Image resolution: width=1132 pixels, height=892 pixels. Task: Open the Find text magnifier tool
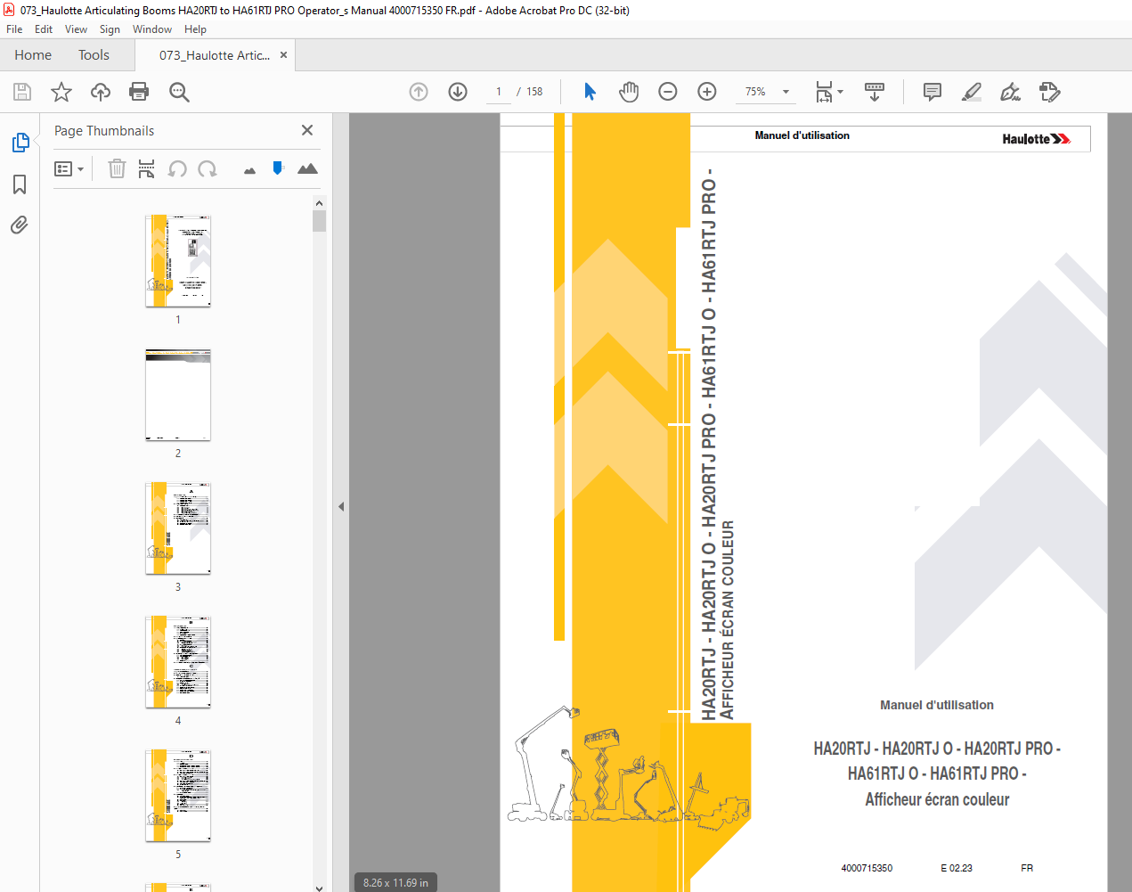tap(179, 92)
